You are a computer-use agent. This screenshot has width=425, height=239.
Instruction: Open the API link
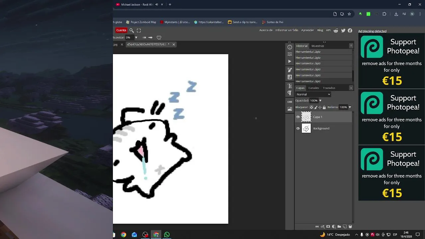point(328,30)
